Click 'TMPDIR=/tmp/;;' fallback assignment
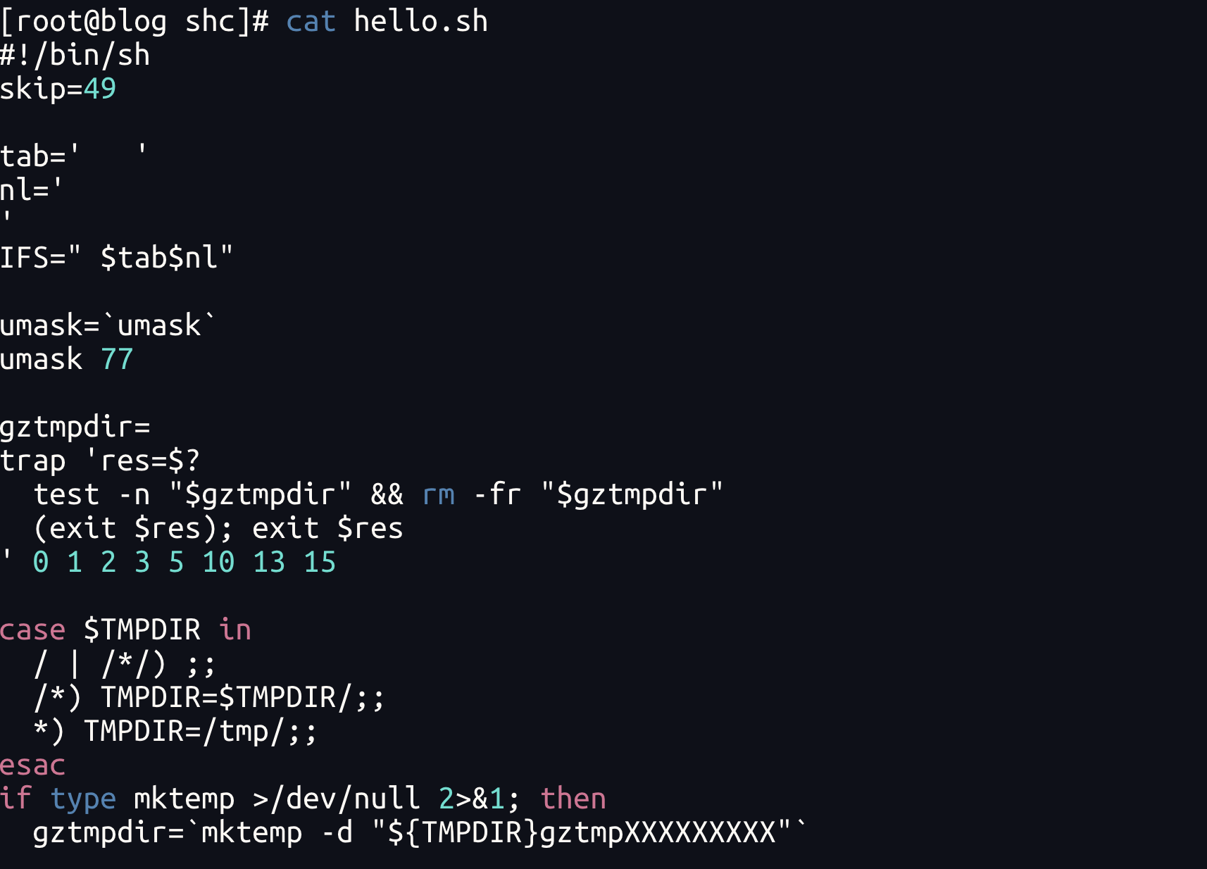Image resolution: width=1207 pixels, height=869 pixels. point(201,732)
